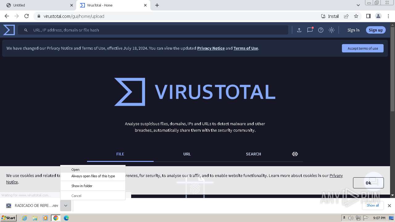Click the API icon next to SEARCH

(295, 154)
